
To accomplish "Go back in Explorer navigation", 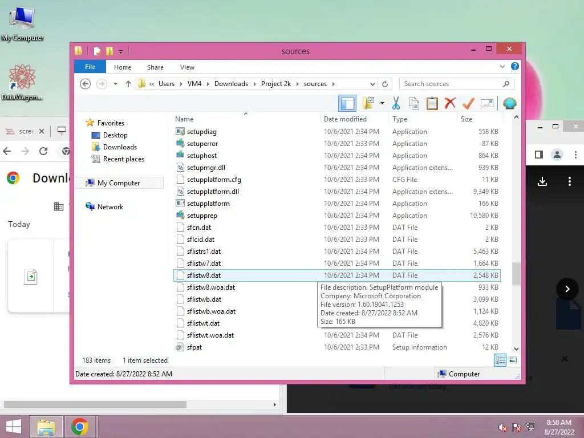I will pyautogui.click(x=86, y=84).
